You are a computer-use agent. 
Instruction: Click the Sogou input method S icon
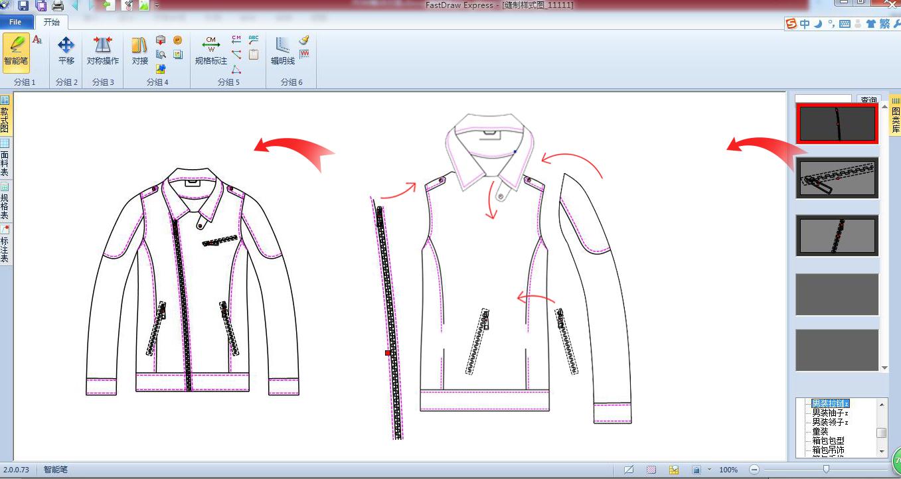coord(791,24)
